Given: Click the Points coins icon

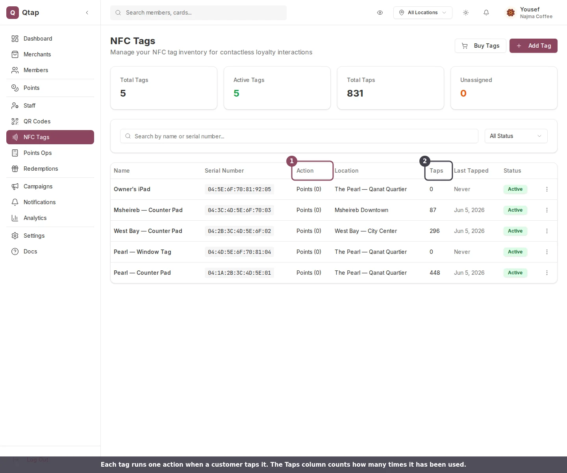Looking at the screenshot, I should 15,88.
